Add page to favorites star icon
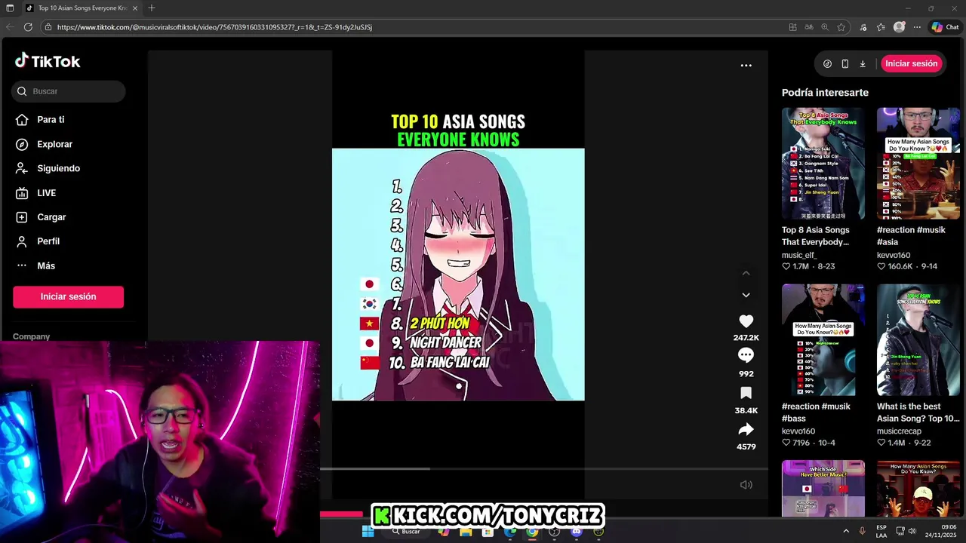The image size is (966, 543). click(x=841, y=27)
